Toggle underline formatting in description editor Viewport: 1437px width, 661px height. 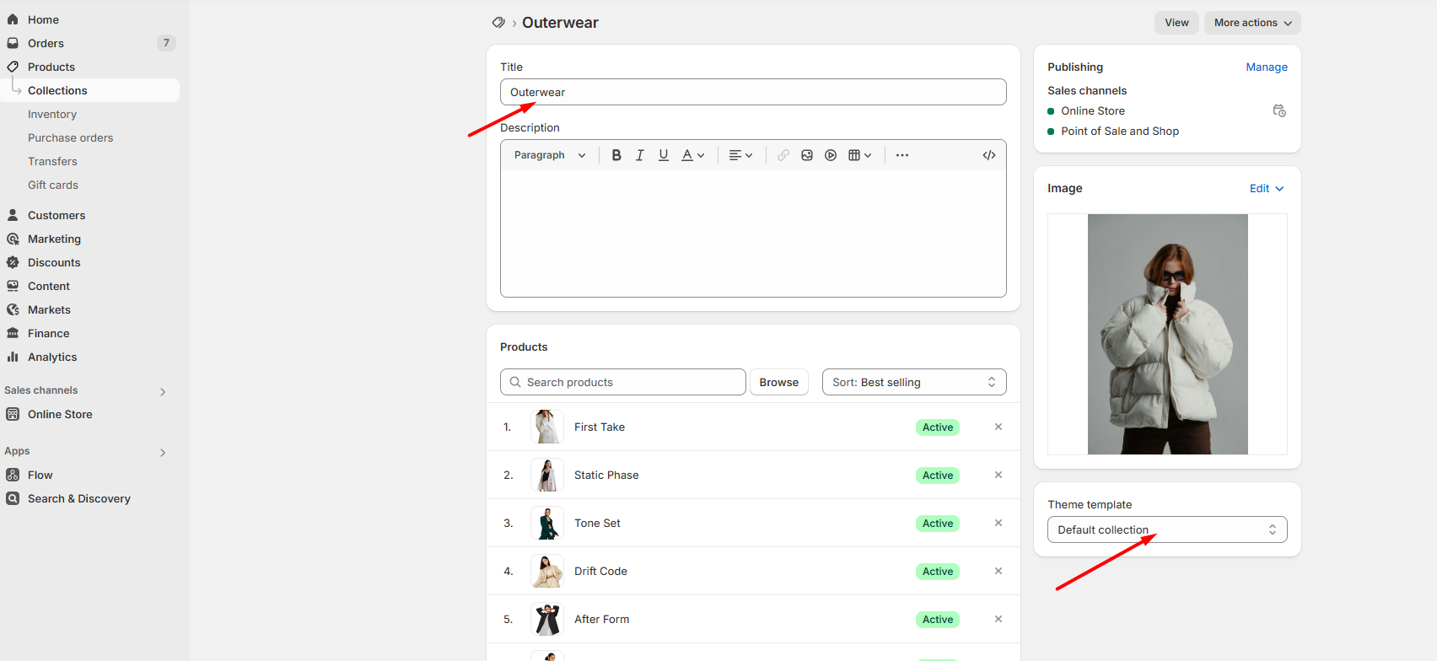[664, 155]
